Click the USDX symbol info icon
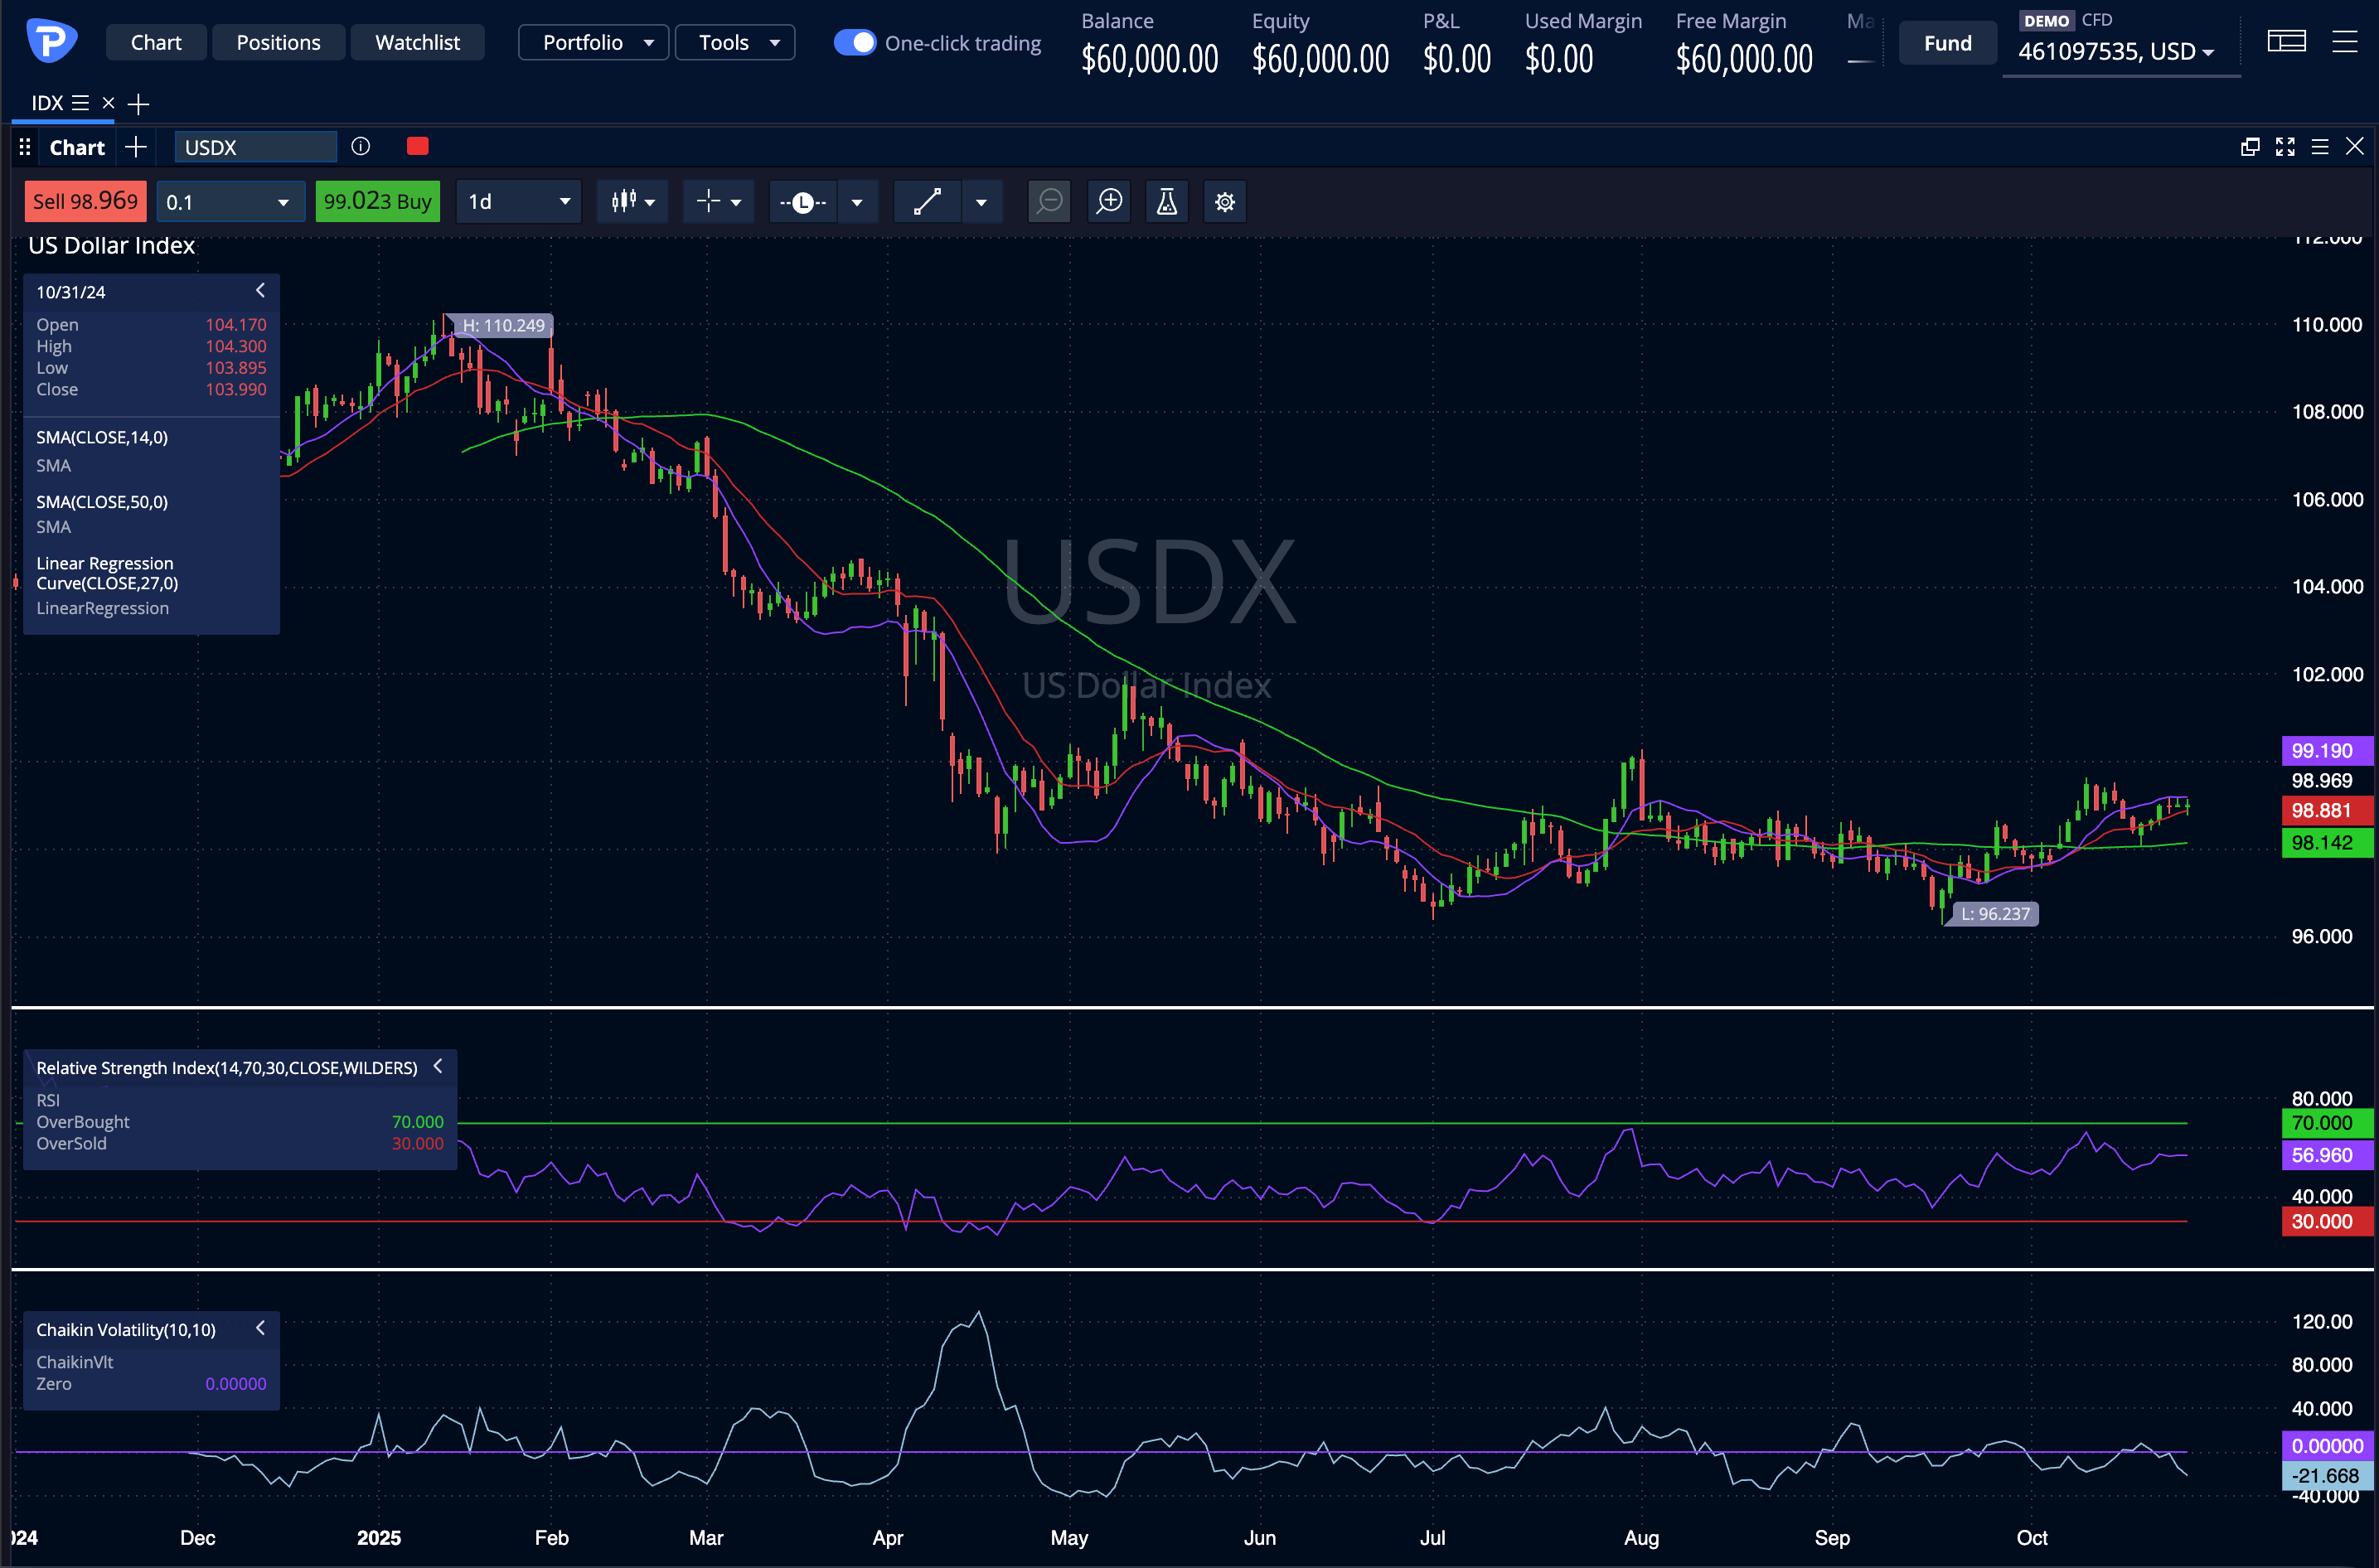2379x1568 pixels. tap(361, 147)
